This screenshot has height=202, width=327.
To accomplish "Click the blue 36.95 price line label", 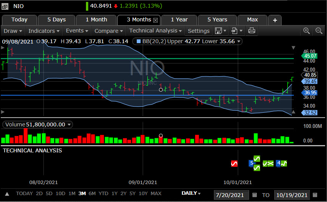I will click(x=309, y=92).
